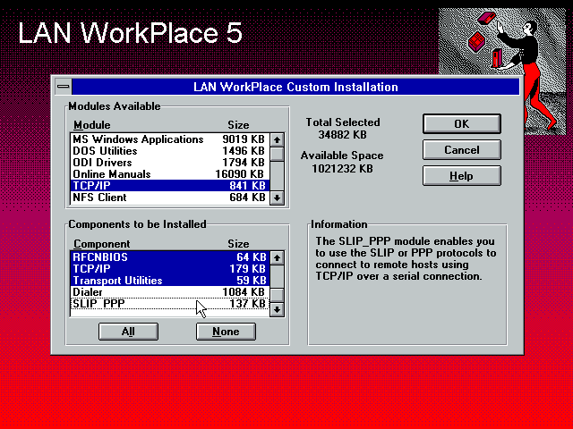Viewport: 573px width, 429px height.
Task: Open Help for custom installation
Action: point(461,176)
